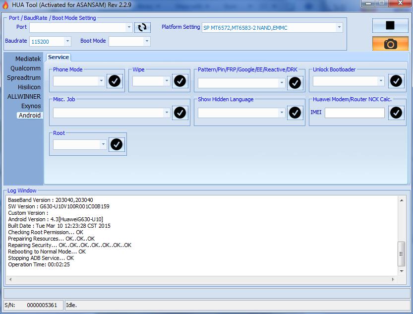Screen dimensions: 413x314
Task: Click the Rebooting to Normal Mode line
Action: tap(47, 251)
